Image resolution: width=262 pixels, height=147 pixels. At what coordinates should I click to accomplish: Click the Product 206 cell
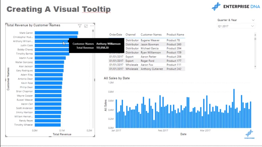[174, 57]
